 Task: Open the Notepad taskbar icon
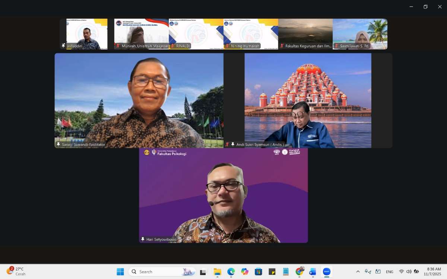pyautogui.click(x=286, y=272)
